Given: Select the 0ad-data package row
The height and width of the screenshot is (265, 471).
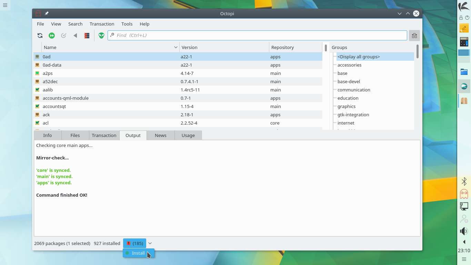Looking at the screenshot, I should click(178, 65).
